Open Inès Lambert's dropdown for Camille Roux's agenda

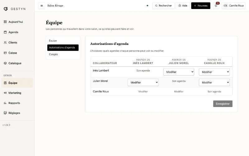tap(214, 72)
